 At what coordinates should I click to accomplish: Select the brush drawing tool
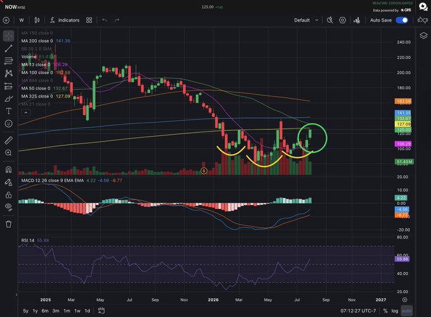(x=8, y=99)
